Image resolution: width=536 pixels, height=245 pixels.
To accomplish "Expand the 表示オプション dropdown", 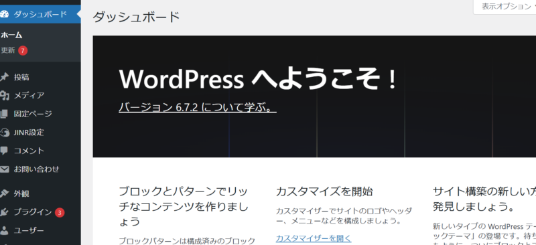I will pyautogui.click(x=505, y=7).
